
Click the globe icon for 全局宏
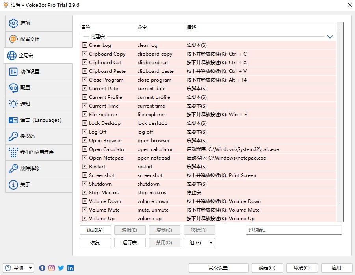tap(12, 56)
